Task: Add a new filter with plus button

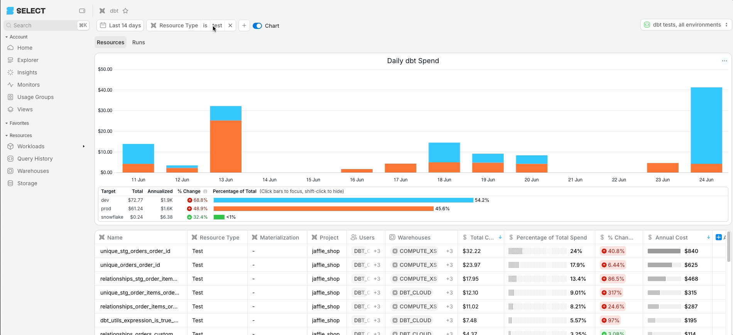Action: point(244,25)
